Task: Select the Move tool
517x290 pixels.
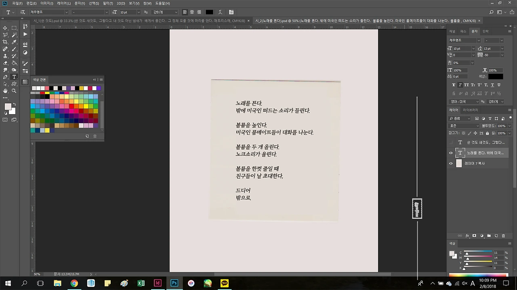Action: coord(5,27)
